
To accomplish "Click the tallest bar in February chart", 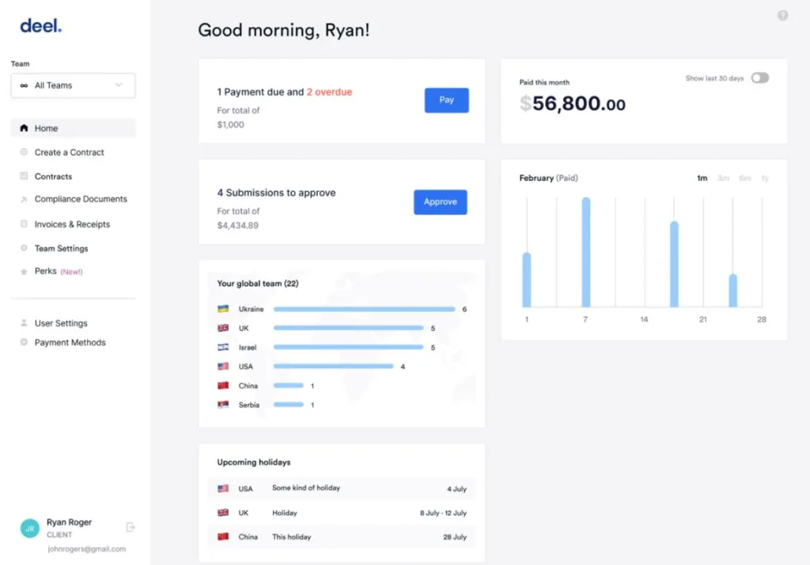I will click(586, 252).
